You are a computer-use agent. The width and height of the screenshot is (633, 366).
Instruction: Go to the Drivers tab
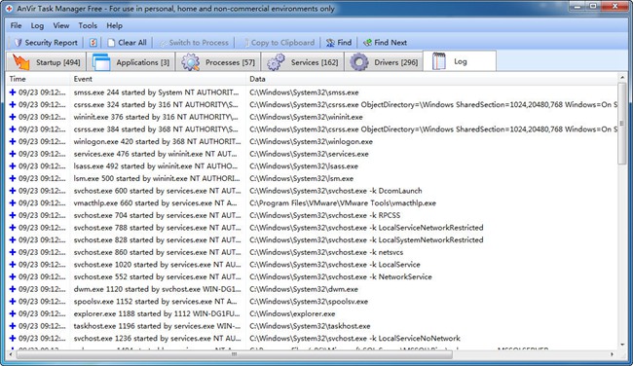coord(384,62)
